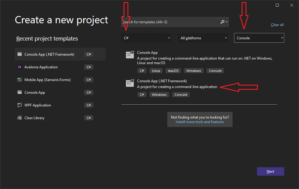The height and width of the screenshot is (189, 299).
Task: Click the search magnifier icon
Action: pyautogui.click(x=223, y=22)
